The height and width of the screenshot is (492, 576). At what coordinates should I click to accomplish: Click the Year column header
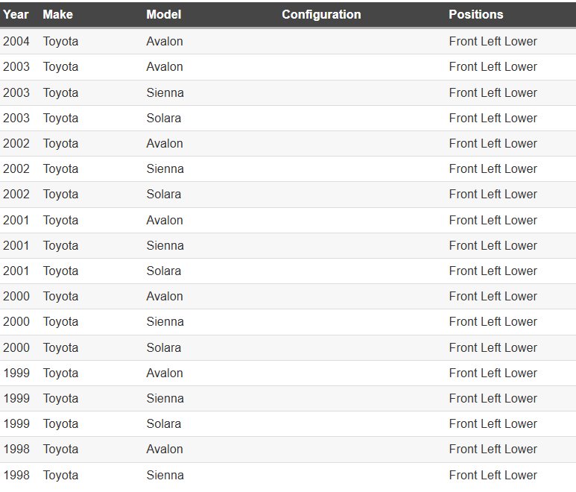click(16, 14)
